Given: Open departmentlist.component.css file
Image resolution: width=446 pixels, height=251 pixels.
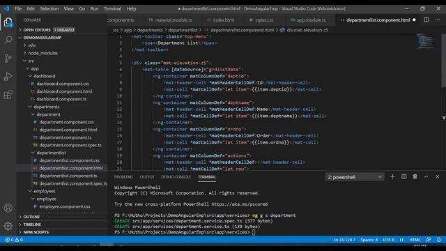Looking at the screenshot, I should pos(70,160).
